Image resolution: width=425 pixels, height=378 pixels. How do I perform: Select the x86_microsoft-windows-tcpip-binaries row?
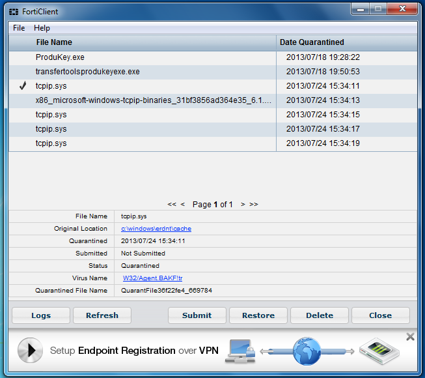213,100
